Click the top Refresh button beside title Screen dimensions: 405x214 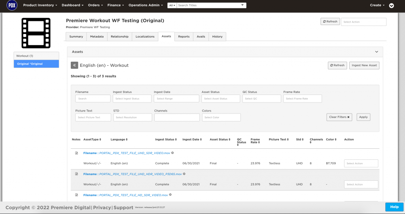pos(330,21)
